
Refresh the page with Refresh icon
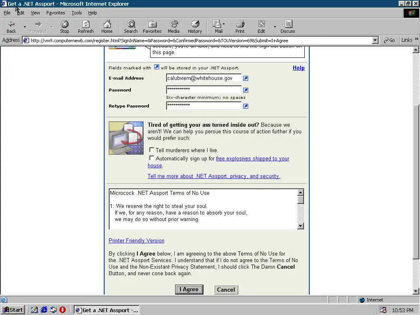(86, 27)
